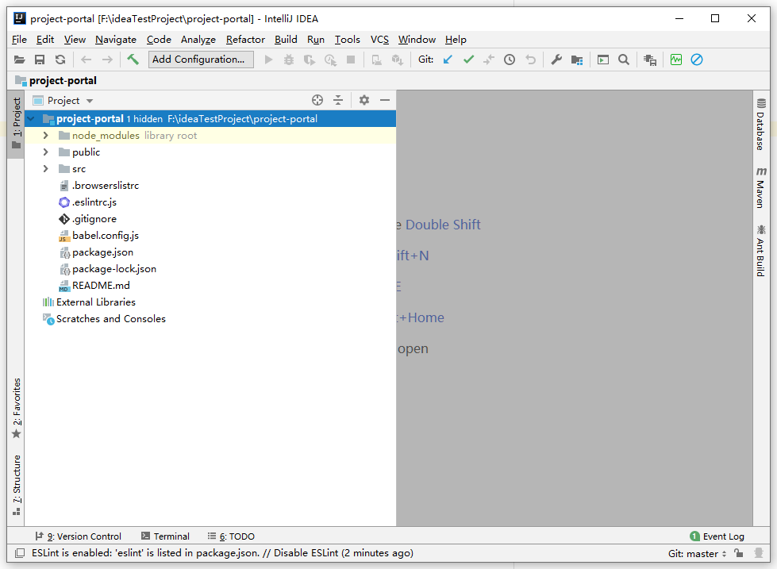
Task: Click the blue crossed-circle toolbar icon
Action: coord(697,60)
